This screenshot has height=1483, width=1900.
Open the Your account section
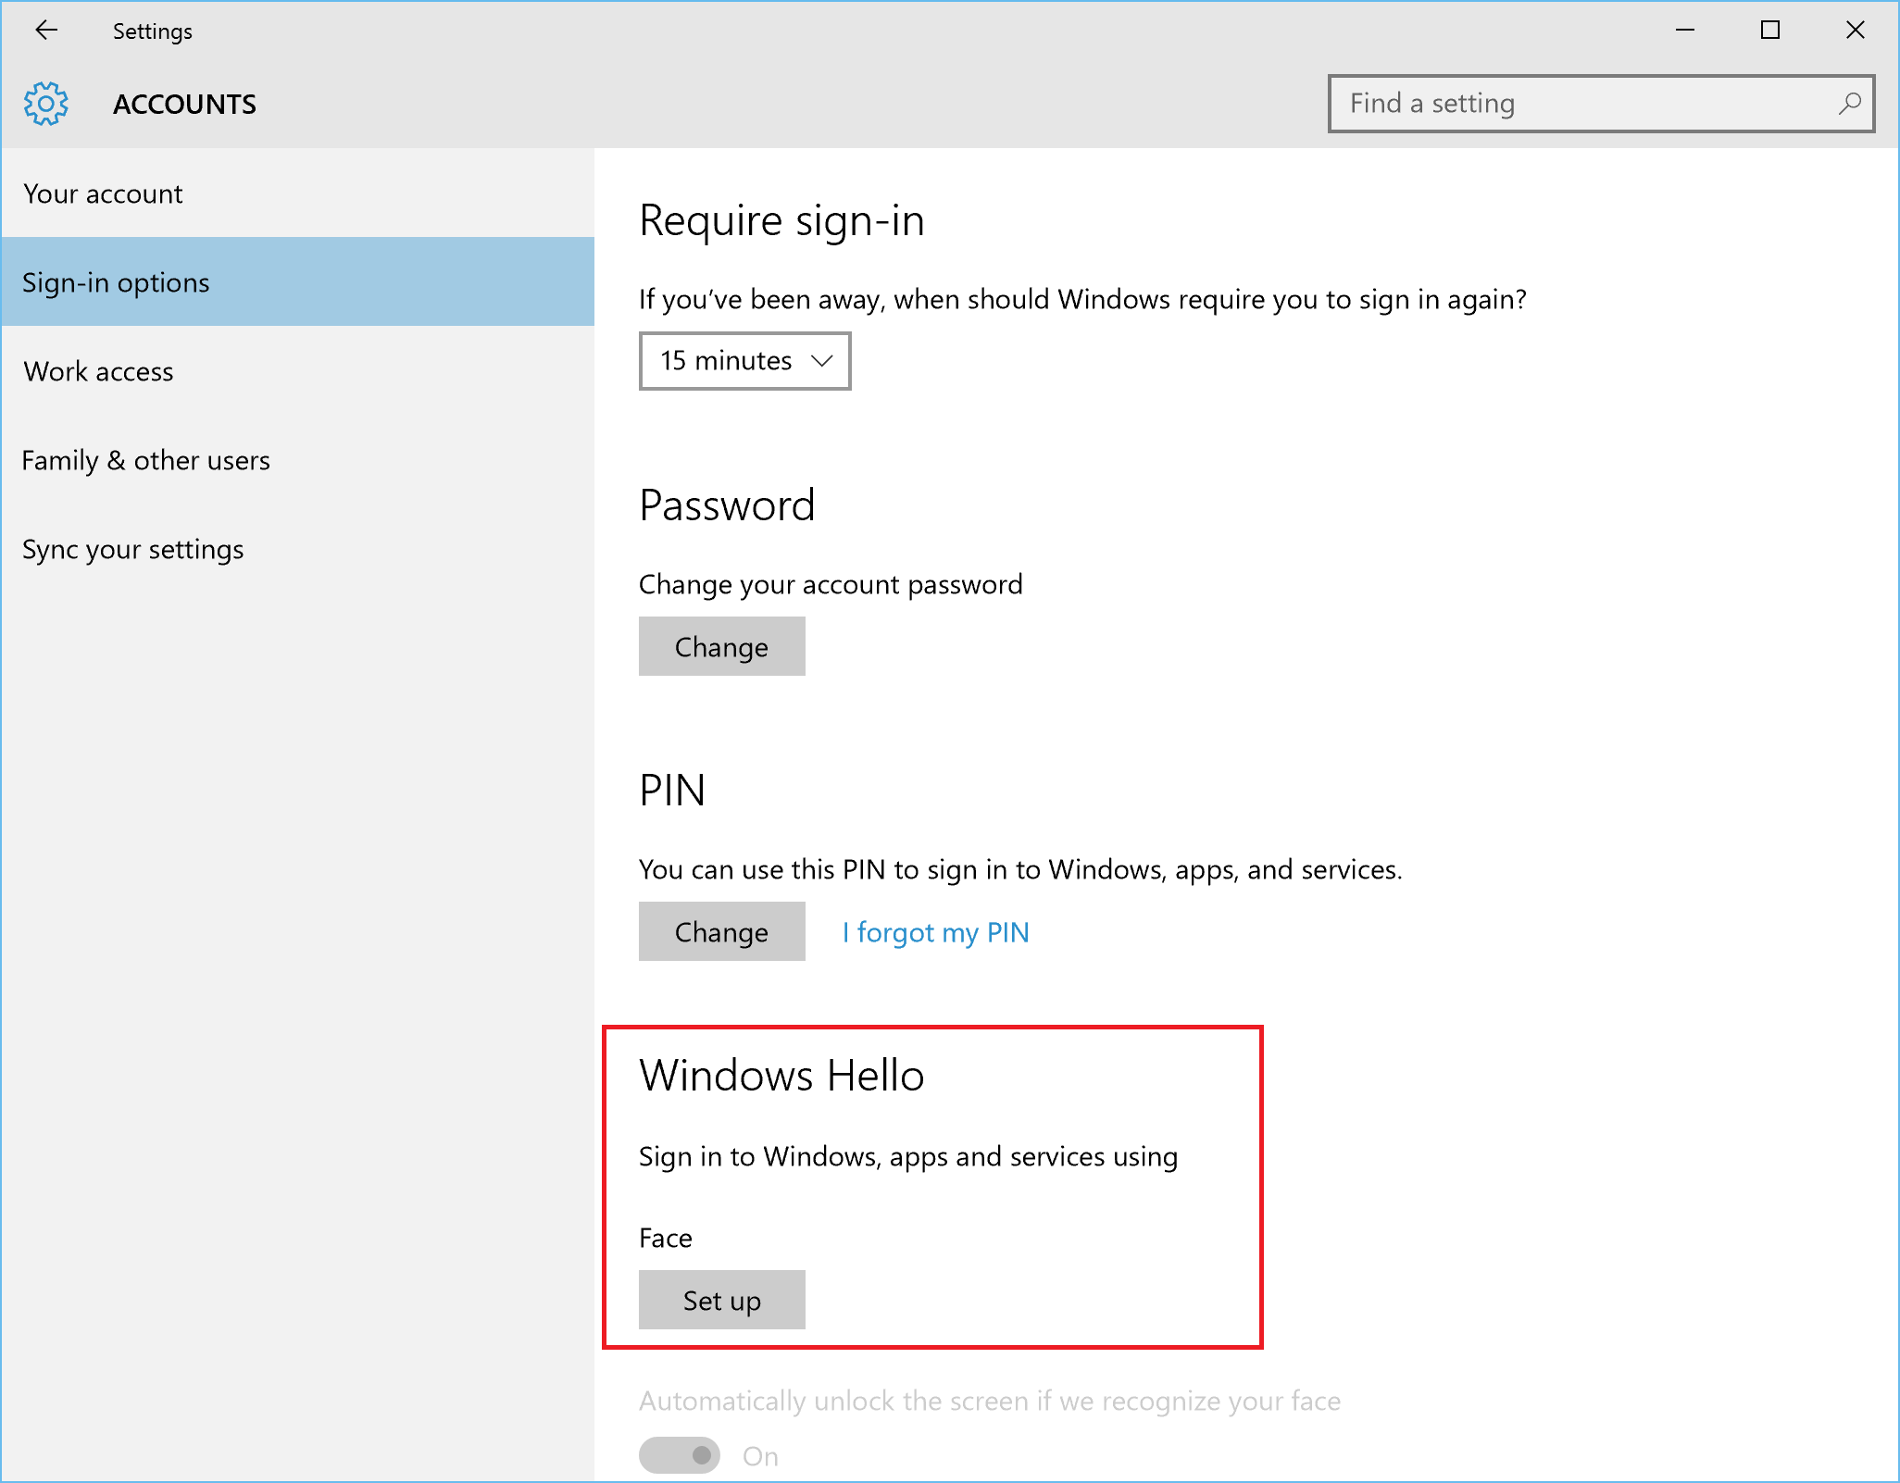297,193
